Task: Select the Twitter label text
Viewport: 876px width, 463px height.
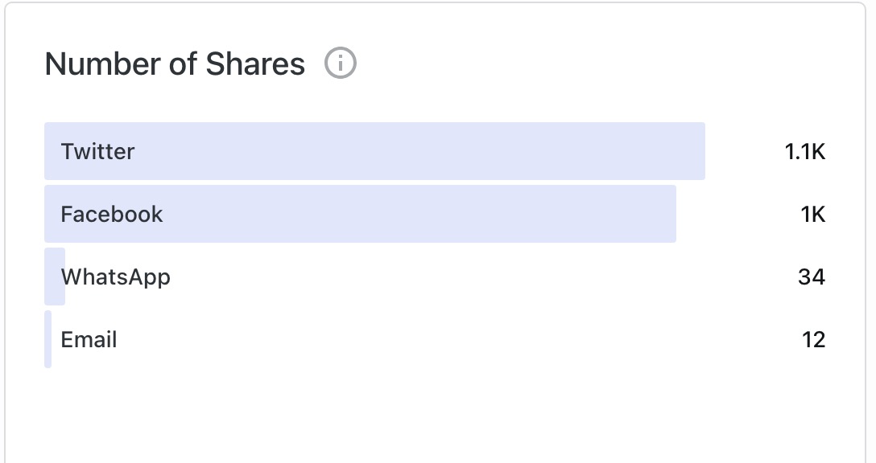Action: pyautogui.click(x=97, y=151)
